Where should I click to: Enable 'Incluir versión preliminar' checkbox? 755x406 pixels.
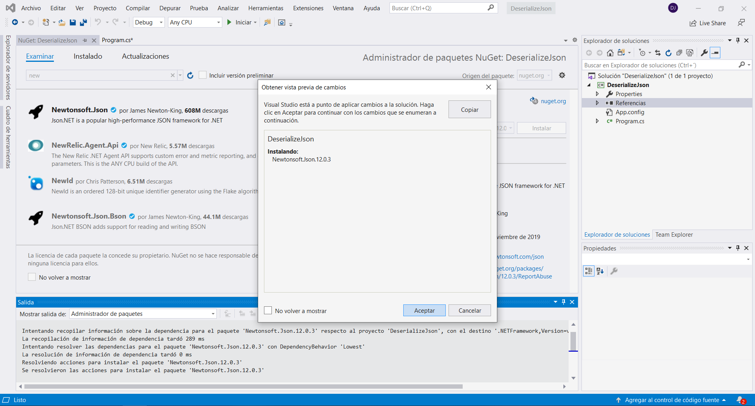click(x=203, y=75)
